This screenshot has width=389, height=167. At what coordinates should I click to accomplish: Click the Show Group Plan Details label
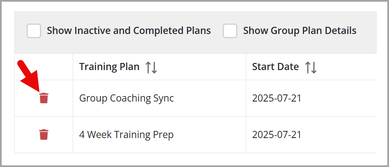tap(300, 31)
